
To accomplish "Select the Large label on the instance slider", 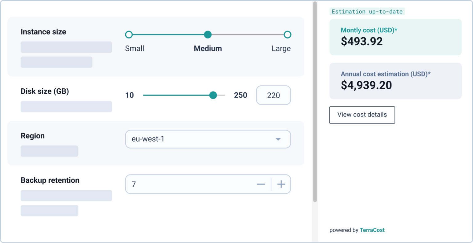I will [x=281, y=48].
